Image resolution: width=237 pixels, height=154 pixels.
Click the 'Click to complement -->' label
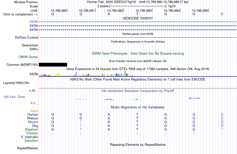pos(20,14)
